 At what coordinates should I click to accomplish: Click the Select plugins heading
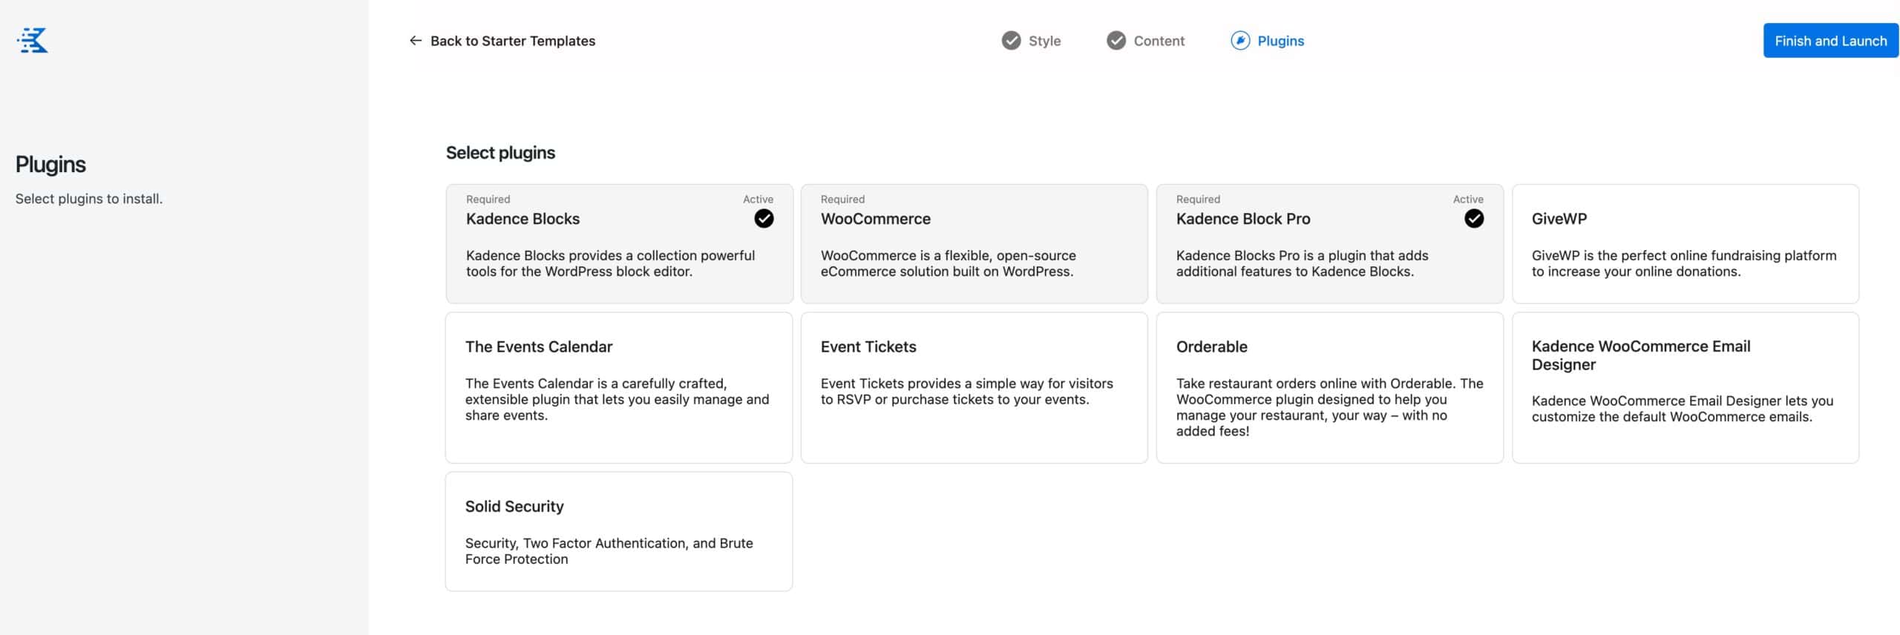pos(500,153)
